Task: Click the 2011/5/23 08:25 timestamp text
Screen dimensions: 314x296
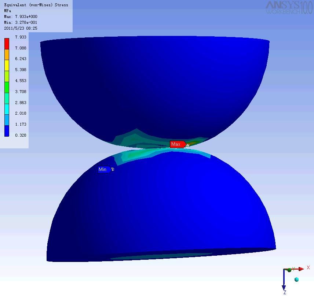Action: point(21,28)
